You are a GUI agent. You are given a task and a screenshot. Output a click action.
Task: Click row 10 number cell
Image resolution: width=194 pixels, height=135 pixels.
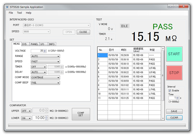click(102, 94)
